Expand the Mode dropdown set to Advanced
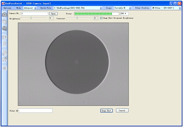Image resolution: width=183 pixels, height=127 pixels. (35, 8)
